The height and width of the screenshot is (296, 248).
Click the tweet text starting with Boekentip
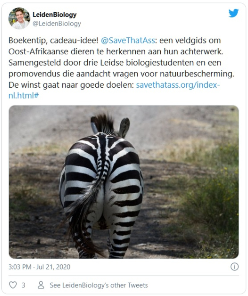(x=121, y=68)
